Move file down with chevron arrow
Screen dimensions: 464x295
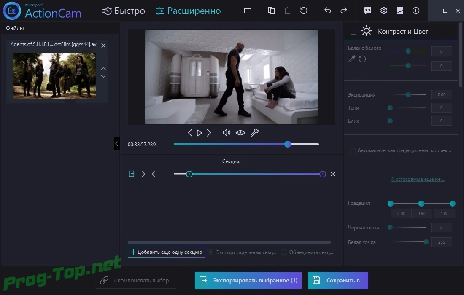[x=103, y=76]
